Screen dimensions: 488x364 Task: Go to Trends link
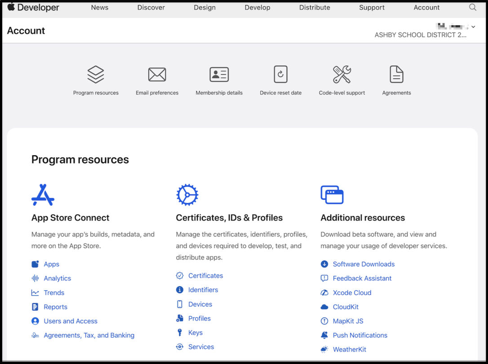click(54, 292)
